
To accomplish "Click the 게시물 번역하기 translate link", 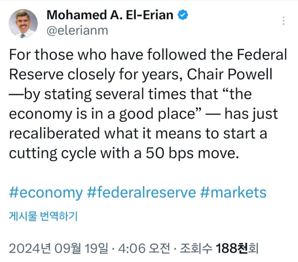I will click(x=43, y=216).
